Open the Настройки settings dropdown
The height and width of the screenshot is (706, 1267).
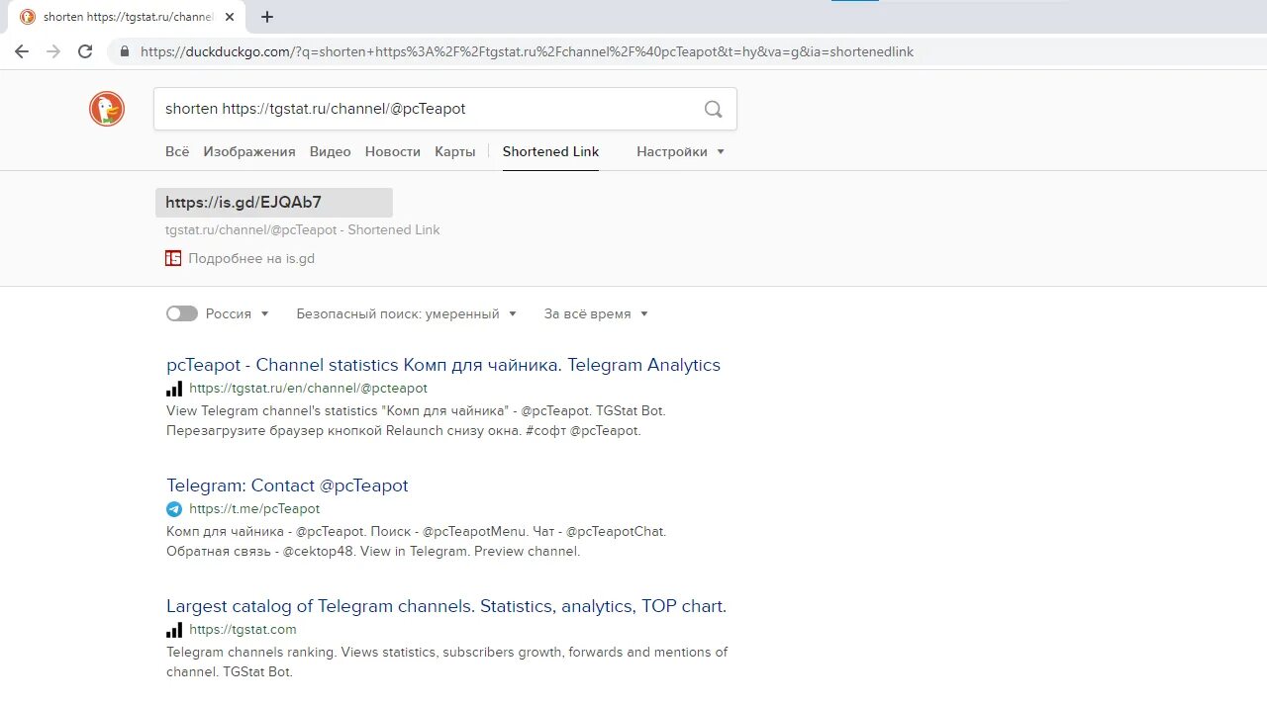pos(680,151)
